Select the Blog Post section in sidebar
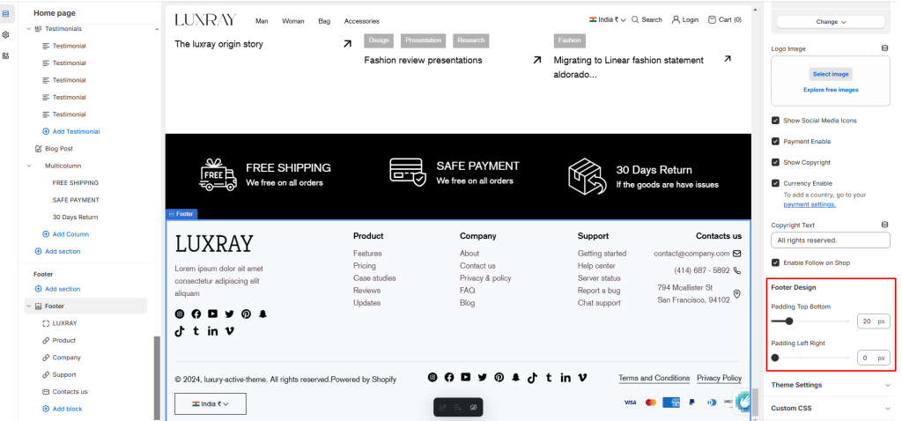 [59, 148]
